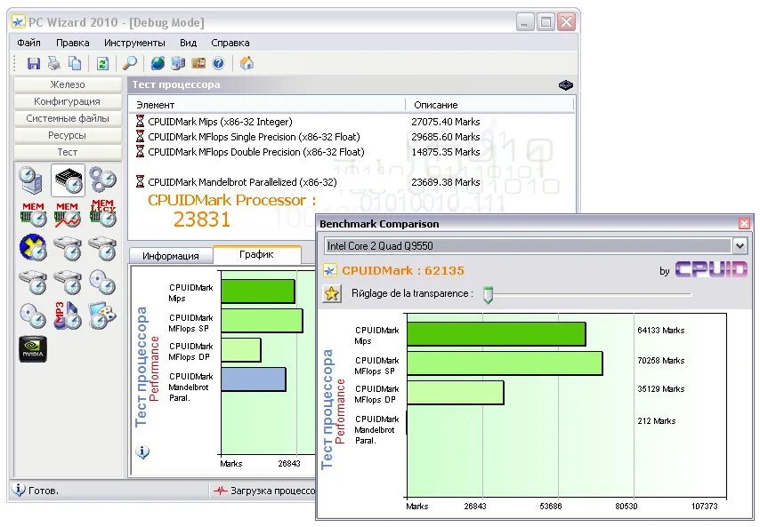Image resolution: width=760 pixels, height=527 pixels.
Task: Click the blue question mark Help icon
Action: click(219, 63)
